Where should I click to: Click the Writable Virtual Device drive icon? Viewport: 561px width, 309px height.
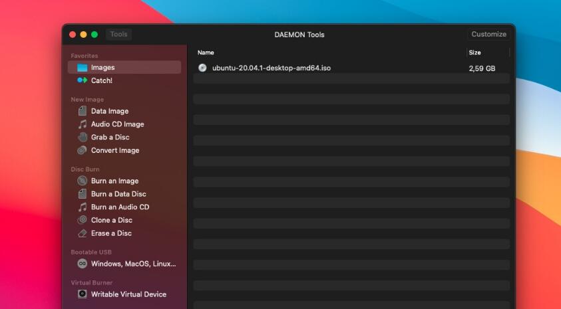83,294
